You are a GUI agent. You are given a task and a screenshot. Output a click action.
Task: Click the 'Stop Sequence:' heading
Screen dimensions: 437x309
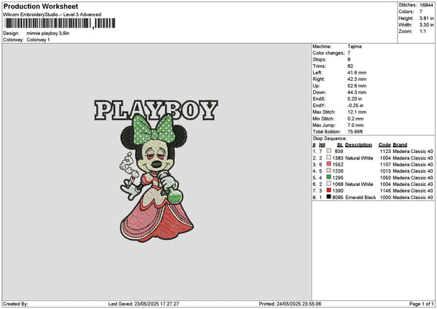coord(330,138)
